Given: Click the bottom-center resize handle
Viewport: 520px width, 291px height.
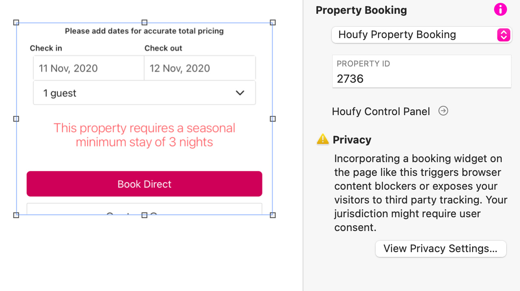Looking at the screenshot, I should pos(144,215).
